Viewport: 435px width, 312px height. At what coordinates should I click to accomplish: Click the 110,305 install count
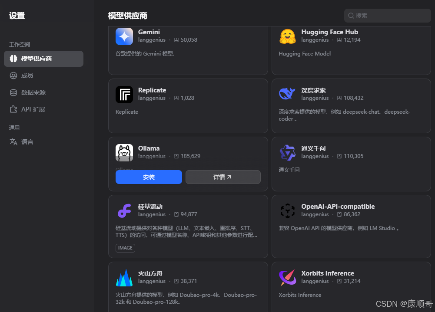click(353, 156)
